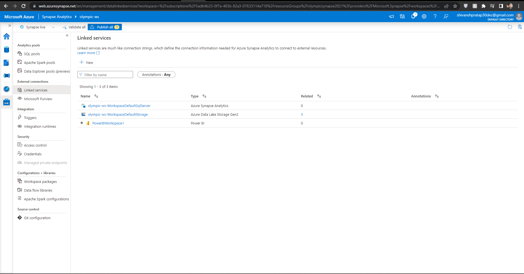
Task: Expand the left hub navigation bar
Action: pos(10,25)
